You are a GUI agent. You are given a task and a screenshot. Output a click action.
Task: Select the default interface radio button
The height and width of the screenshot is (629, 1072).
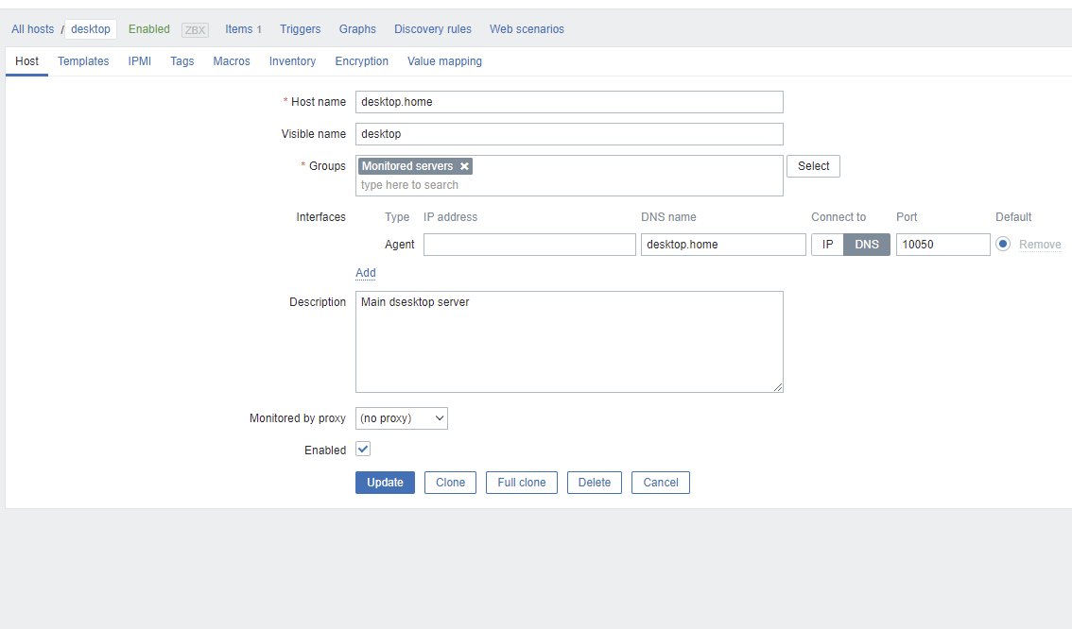click(x=1003, y=244)
